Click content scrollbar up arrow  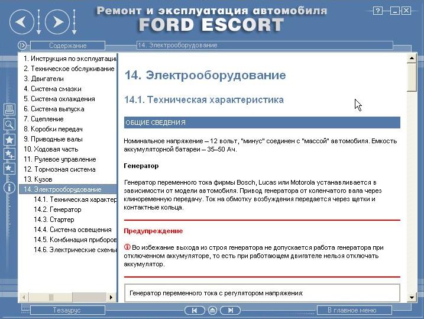[412, 58]
